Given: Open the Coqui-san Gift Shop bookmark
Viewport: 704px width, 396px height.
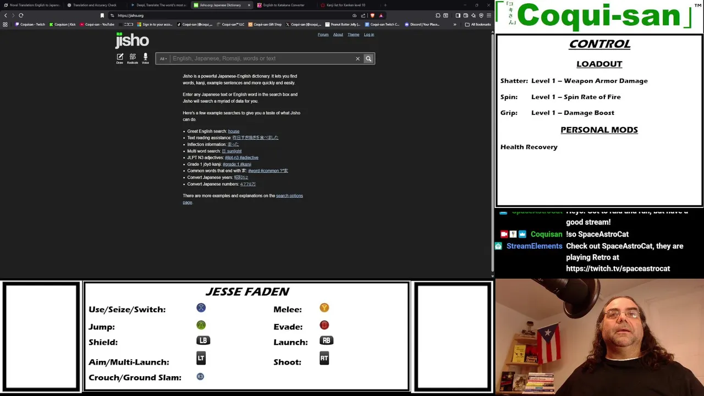Looking at the screenshot, I should tap(265, 24).
